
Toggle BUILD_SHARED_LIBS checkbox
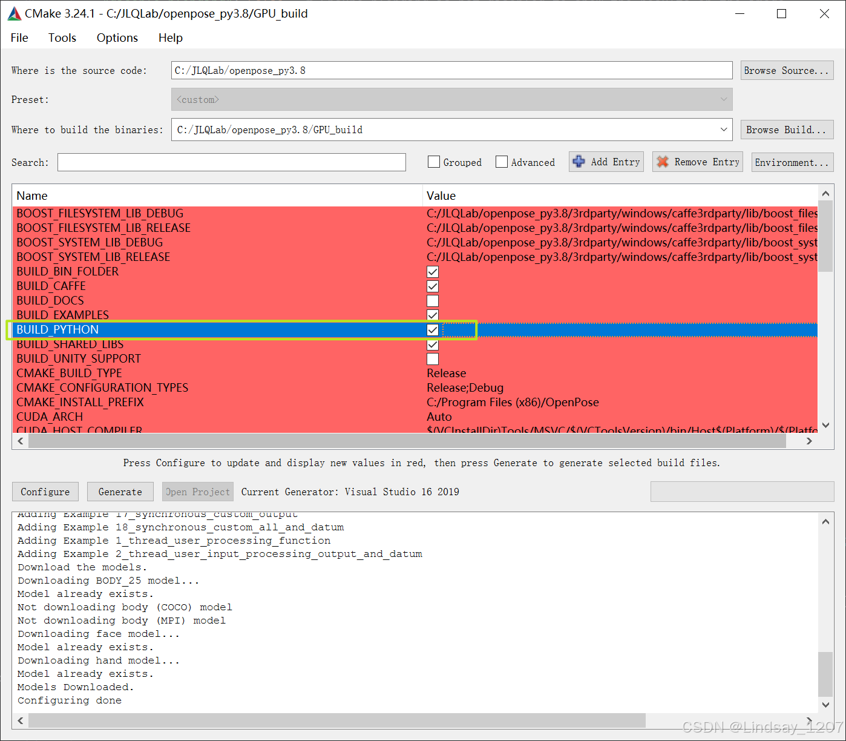click(433, 344)
